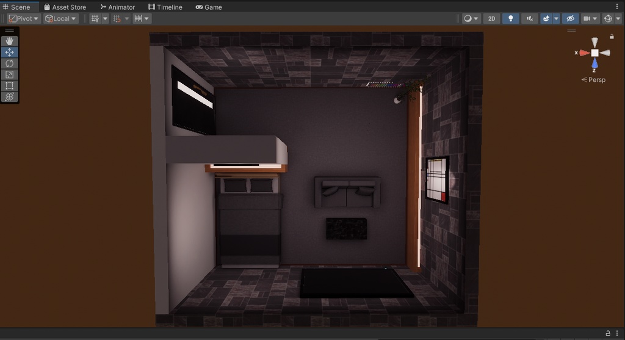Select the wall painting object
The width and height of the screenshot is (625, 340).
pos(437,179)
